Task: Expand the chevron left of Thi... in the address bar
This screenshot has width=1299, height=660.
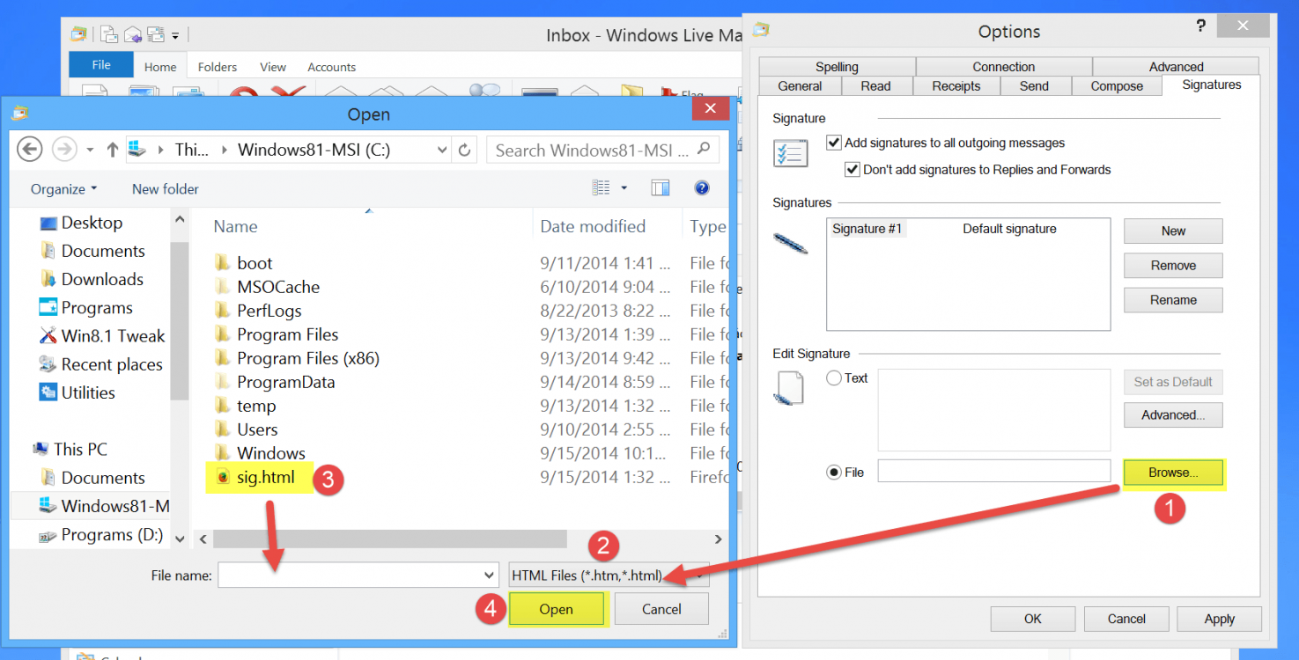Action: (161, 150)
